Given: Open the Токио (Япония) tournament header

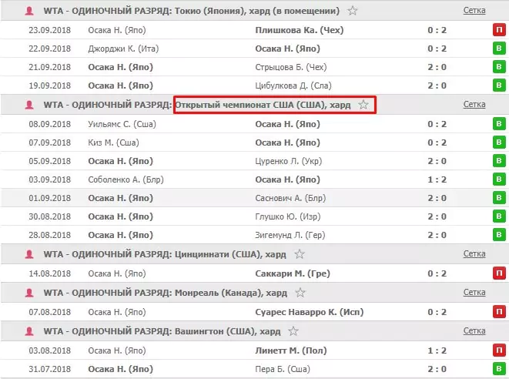Looking at the screenshot, I should point(257,11).
